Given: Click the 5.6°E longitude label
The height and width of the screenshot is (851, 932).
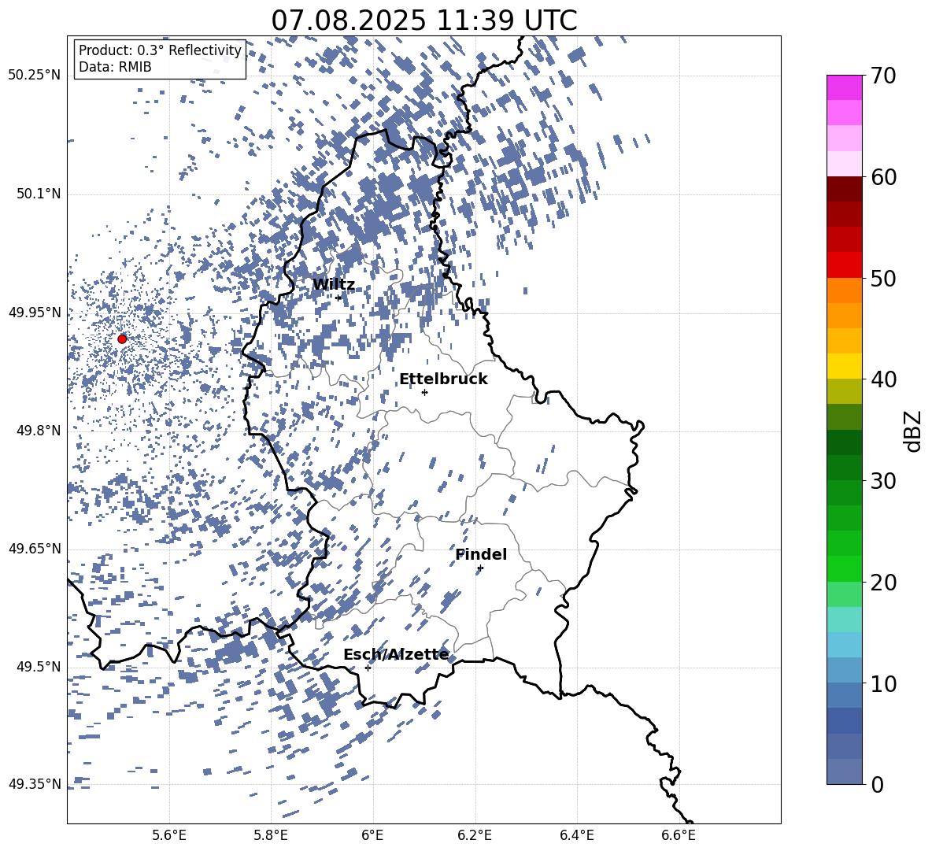Looking at the screenshot, I should (169, 835).
